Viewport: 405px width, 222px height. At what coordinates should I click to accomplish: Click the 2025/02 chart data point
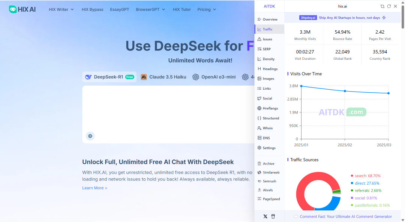click(x=345, y=91)
